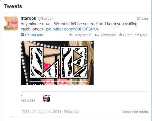Click the three-dots Mais icon
Image resolution: width=152 pixels, height=121 pixels.
point(137,35)
